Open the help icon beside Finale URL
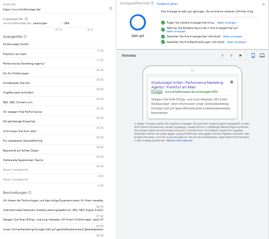 [x=111, y=9]
